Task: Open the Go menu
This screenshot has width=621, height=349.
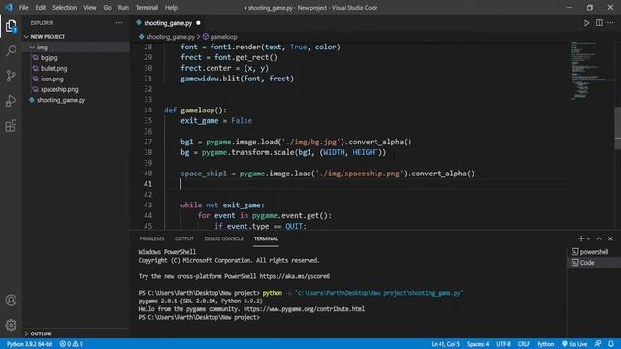Action: [108, 8]
